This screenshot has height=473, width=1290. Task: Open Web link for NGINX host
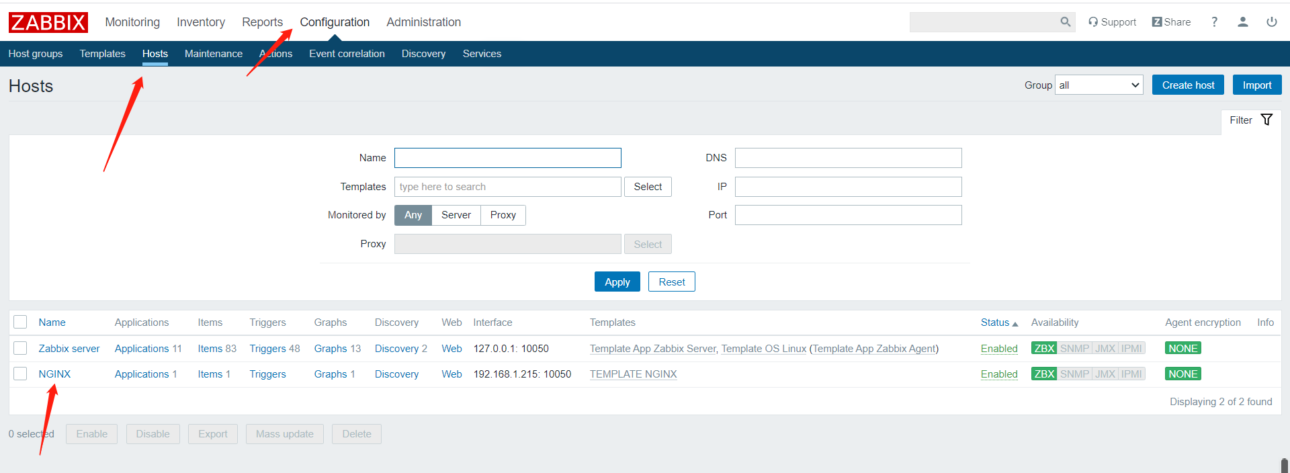click(x=451, y=374)
